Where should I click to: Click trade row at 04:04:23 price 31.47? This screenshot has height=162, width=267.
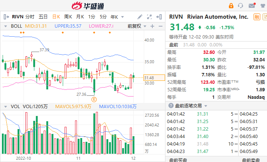tap(202, 152)
